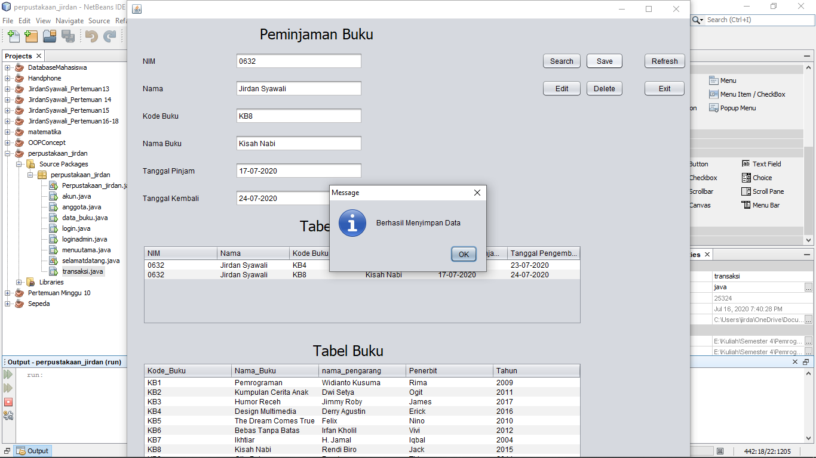Click the Undo toolbar icon

pos(89,36)
